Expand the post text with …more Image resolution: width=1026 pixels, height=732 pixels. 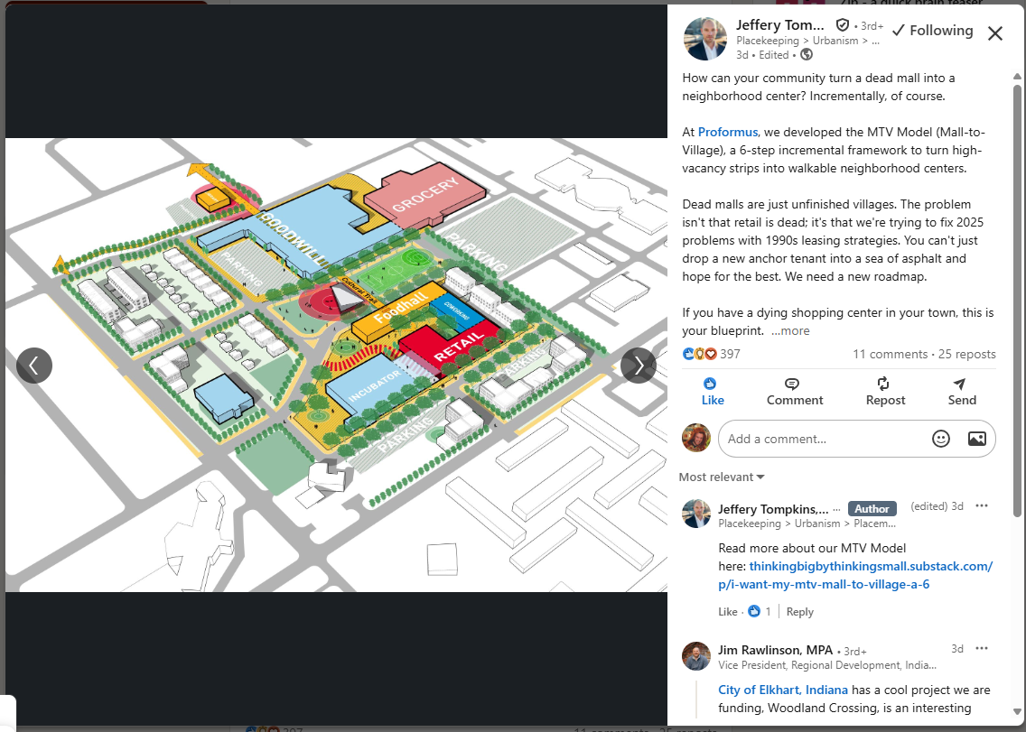tap(790, 331)
